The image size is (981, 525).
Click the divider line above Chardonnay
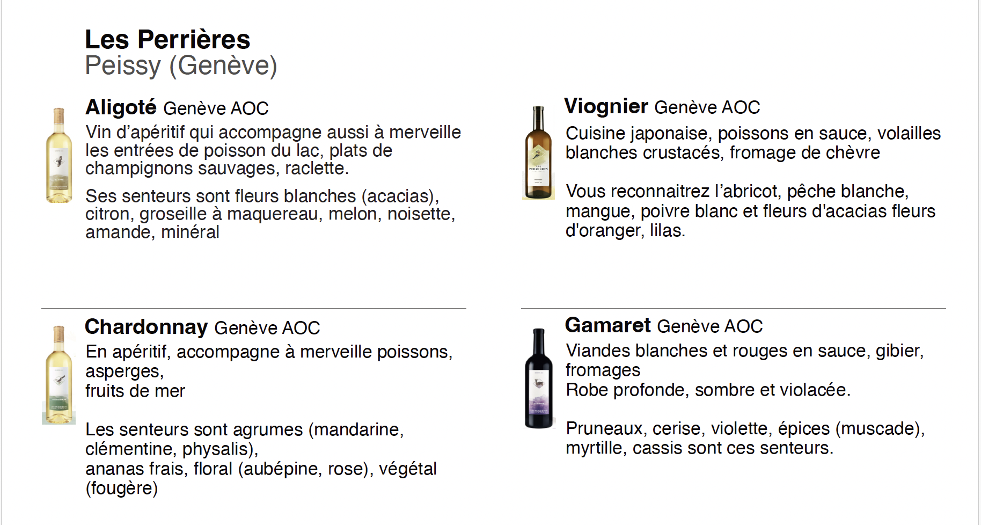[x=254, y=309]
